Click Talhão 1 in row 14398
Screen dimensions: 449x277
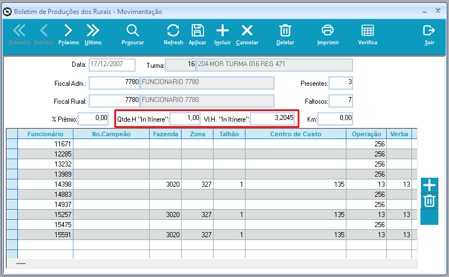click(x=229, y=184)
